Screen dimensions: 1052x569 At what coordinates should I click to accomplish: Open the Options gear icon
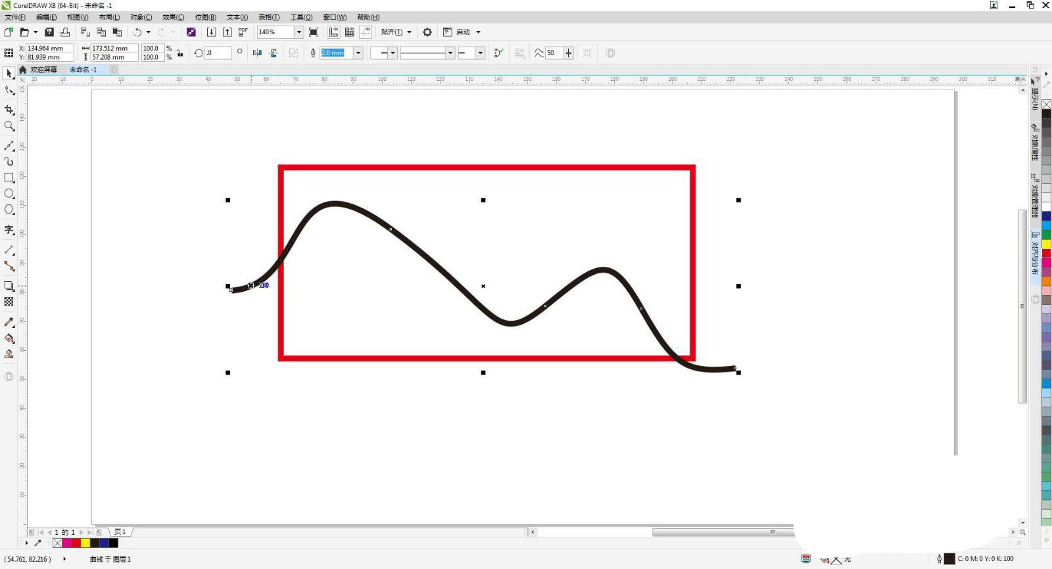(427, 32)
